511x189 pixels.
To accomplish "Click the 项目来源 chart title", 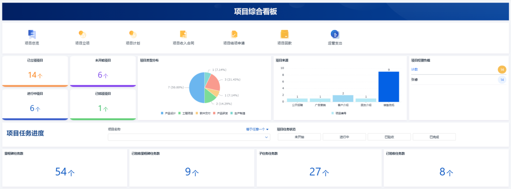I will [x=282, y=60].
